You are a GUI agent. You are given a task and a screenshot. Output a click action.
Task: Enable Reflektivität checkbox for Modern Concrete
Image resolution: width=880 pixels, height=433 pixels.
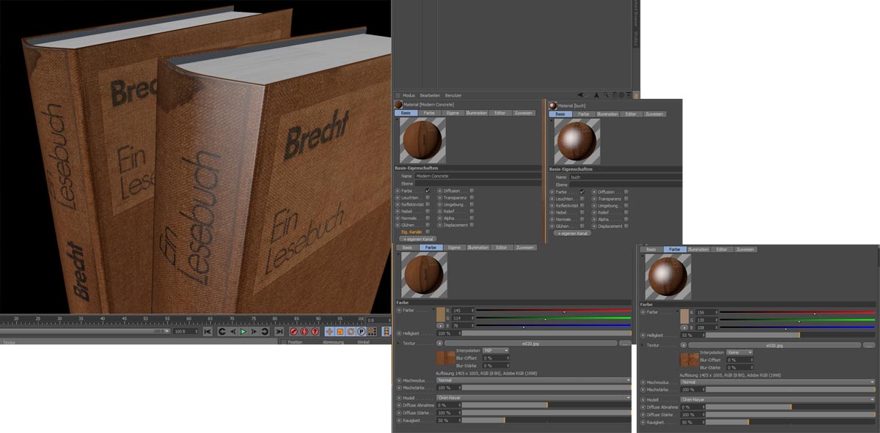(x=428, y=204)
